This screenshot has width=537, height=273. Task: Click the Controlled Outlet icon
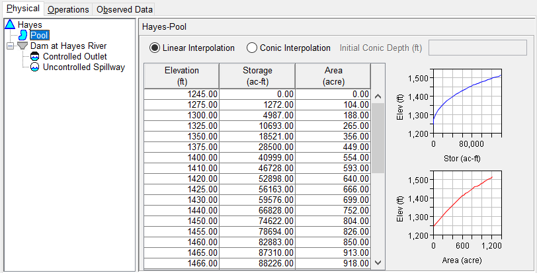tap(35, 57)
